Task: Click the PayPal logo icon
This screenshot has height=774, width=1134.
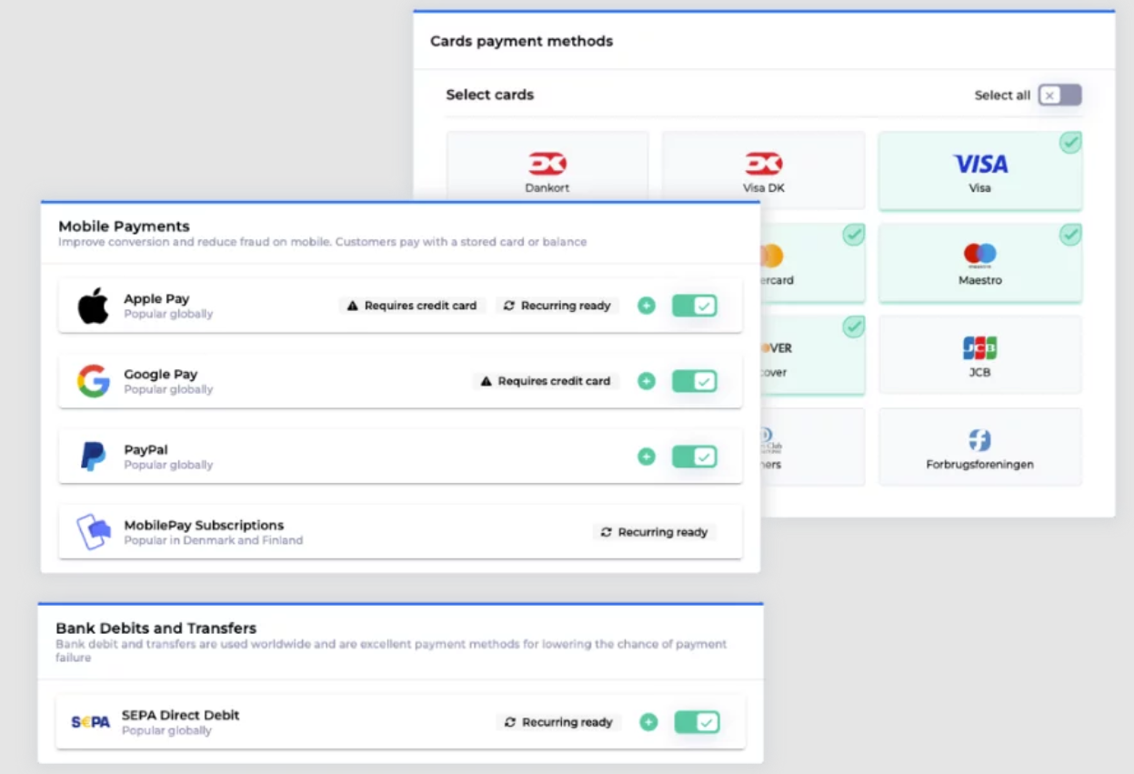Action: point(93,457)
